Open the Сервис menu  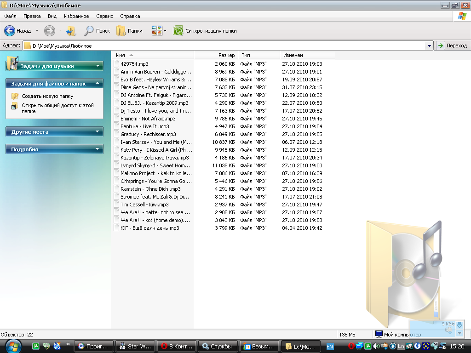104,16
